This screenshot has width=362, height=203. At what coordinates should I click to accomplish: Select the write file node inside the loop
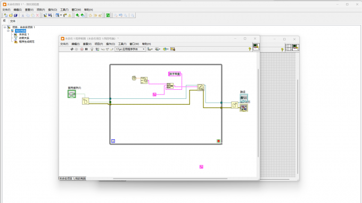click(201, 88)
